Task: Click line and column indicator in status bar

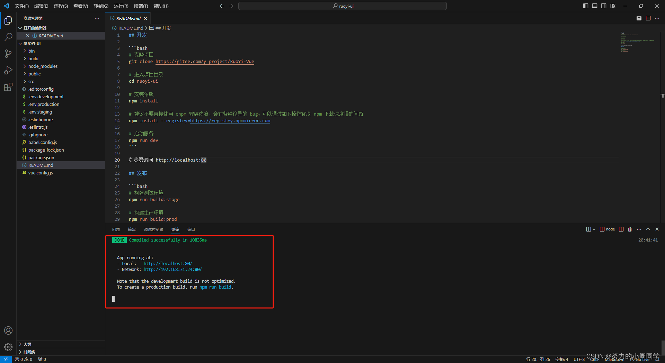Action: click(x=538, y=359)
